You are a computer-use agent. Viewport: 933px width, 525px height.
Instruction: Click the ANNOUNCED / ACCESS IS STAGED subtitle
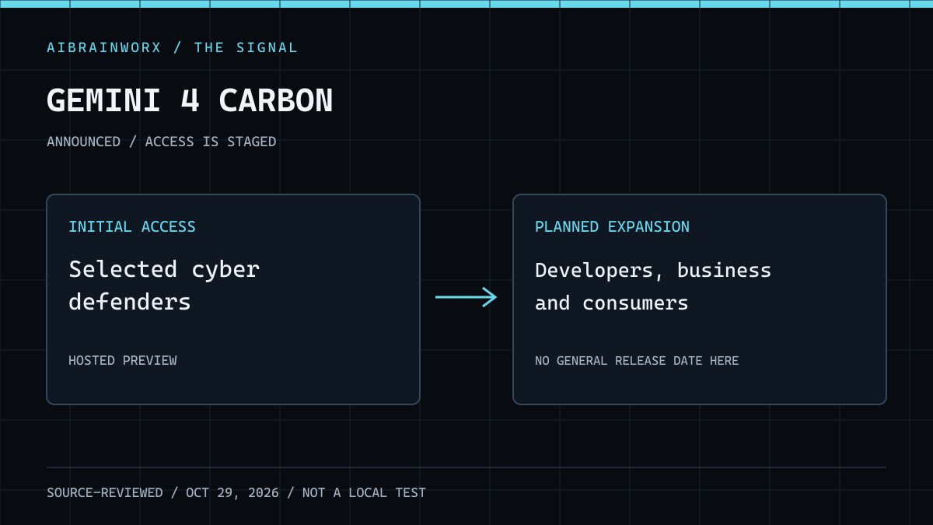point(161,142)
